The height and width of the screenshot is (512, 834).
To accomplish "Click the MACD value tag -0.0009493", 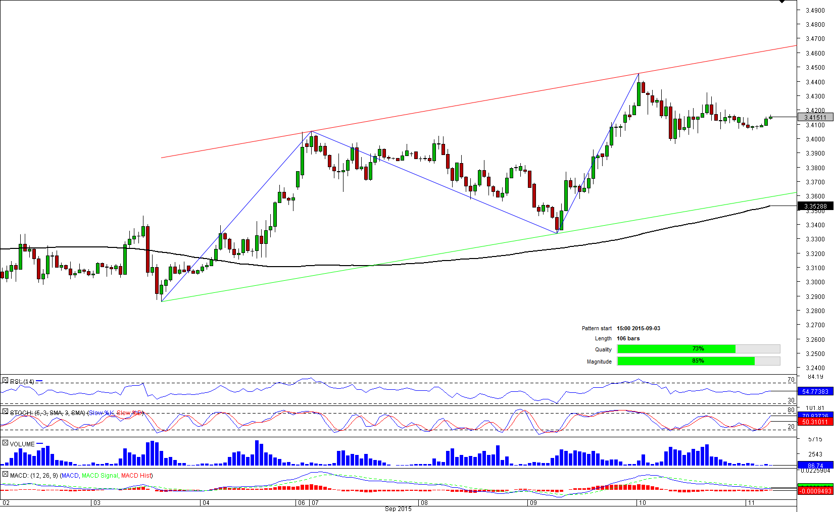I will [x=815, y=491].
